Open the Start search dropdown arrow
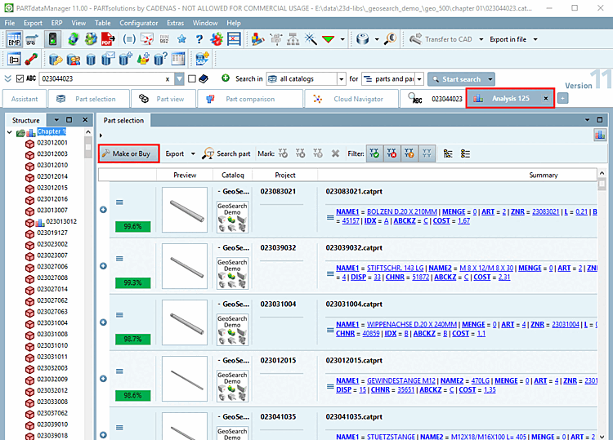This screenshot has height=440, width=613. tap(490, 79)
